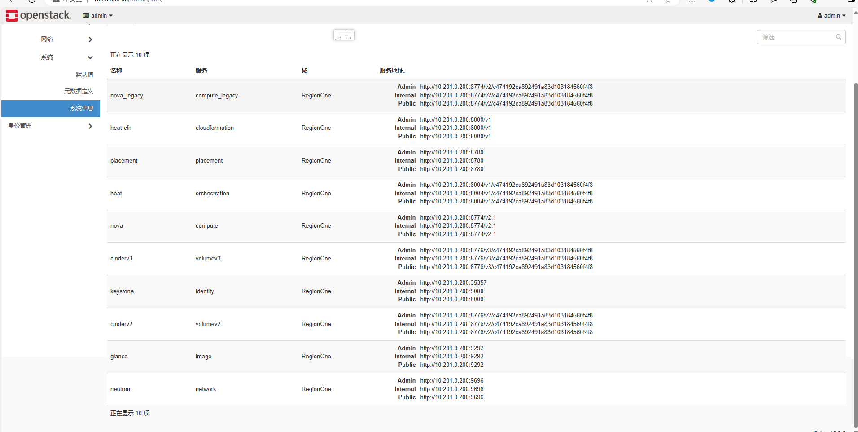858x432 pixels.
Task: Click the browser refresh icon
Action: click(x=32, y=1)
